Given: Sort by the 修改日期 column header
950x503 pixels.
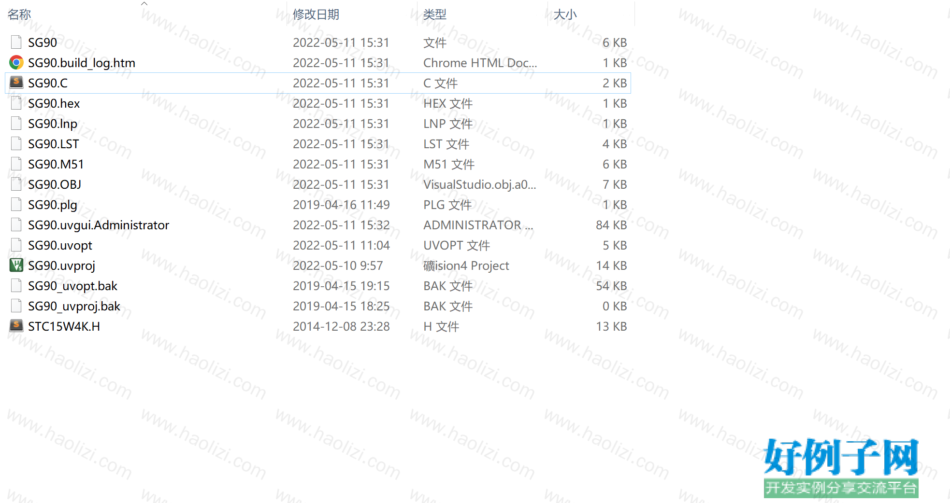Looking at the screenshot, I should (316, 14).
